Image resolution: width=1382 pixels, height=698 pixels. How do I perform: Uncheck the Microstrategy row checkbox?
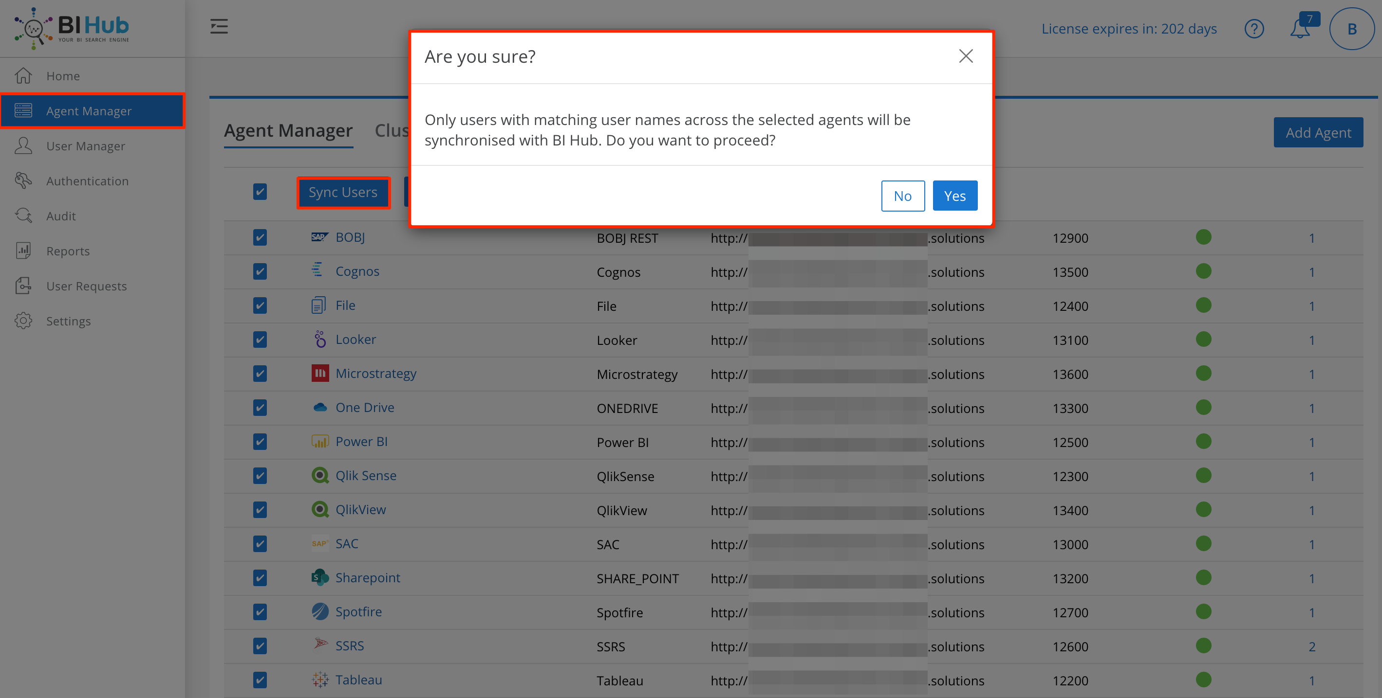(x=260, y=374)
